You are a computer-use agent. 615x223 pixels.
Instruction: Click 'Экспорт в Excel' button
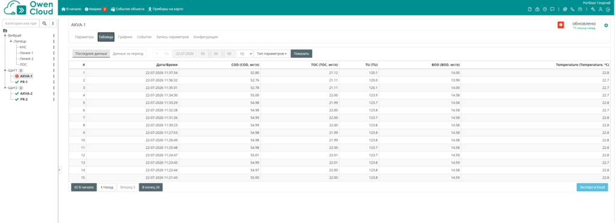592,188
